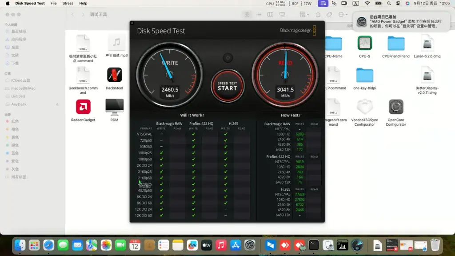Screen dimensions: 455x256
Task: Click the Finder tags button
Action: point(329,15)
